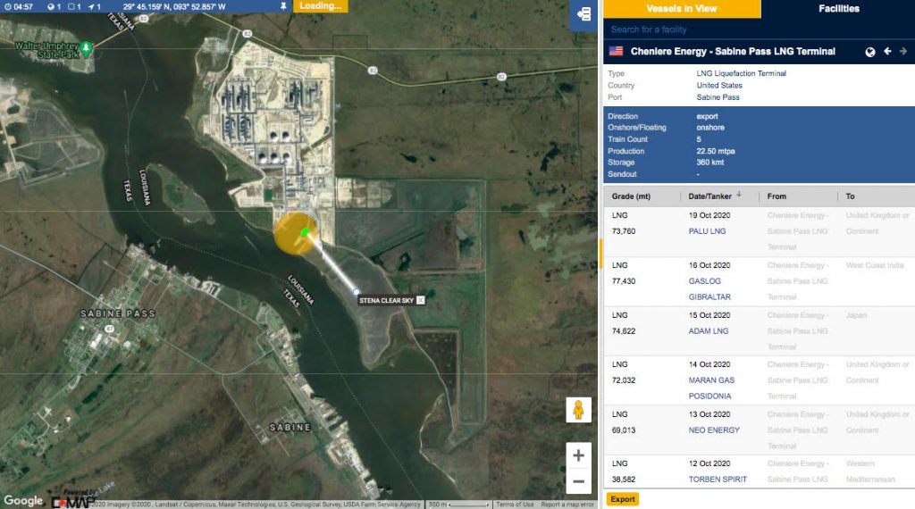Click the Loading... status button
The width and height of the screenshot is (915, 509).
(321, 6)
